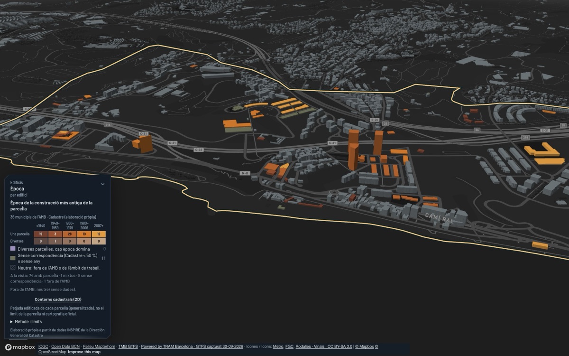Click the purple 'Diverses parcel·les' legend square
The image size is (569, 356).
click(x=13, y=249)
